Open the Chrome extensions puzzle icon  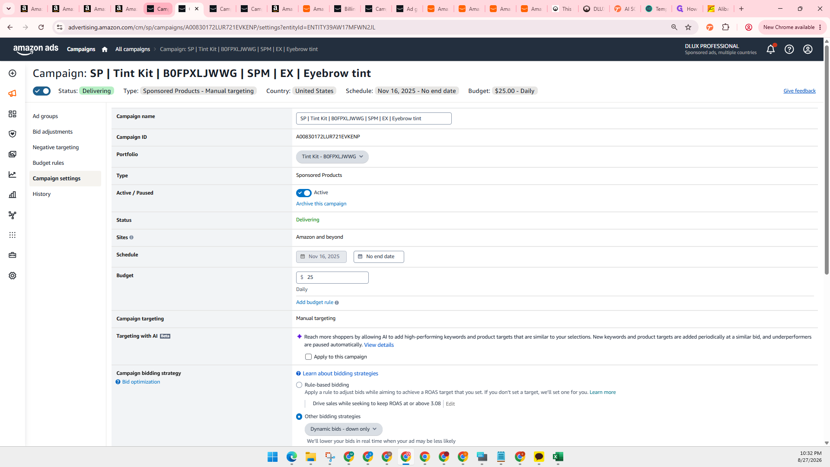(x=726, y=27)
